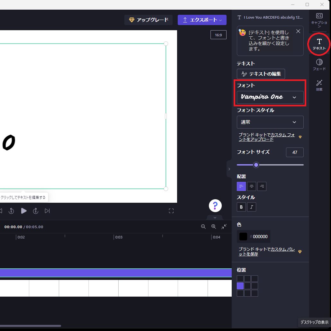Open the upload custom fonts link
Screen dimensions: 331x331
[267, 137]
